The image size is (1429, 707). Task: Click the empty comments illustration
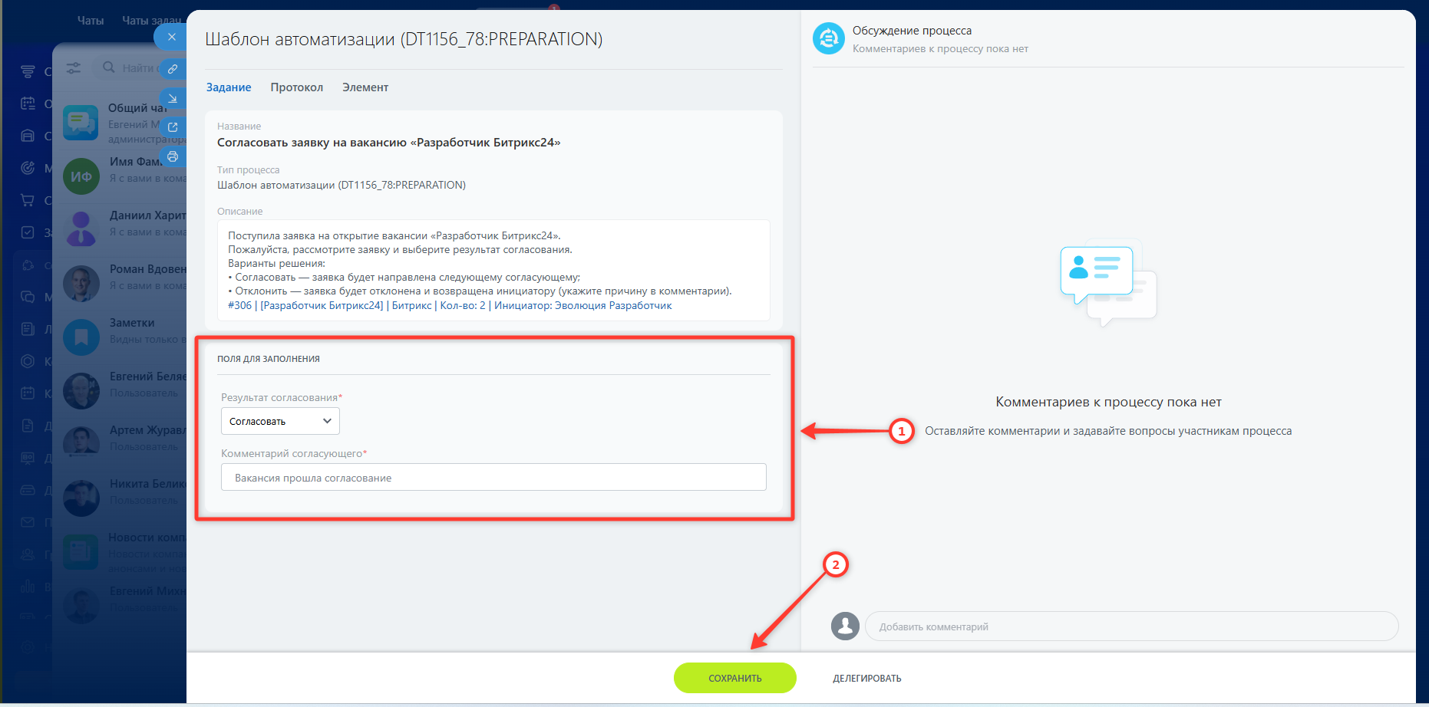point(1108,282)
